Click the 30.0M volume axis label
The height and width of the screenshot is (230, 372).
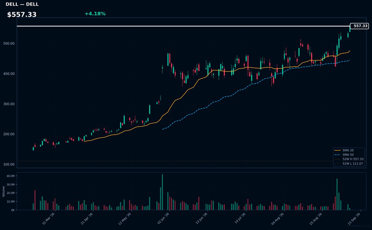[x=11, y=185]
